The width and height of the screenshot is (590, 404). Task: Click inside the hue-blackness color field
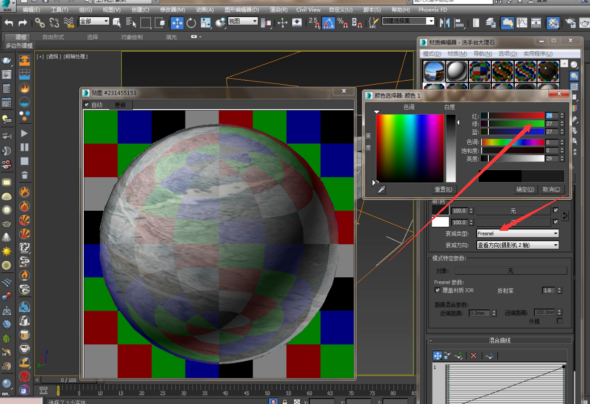click(x=410, y=149)
